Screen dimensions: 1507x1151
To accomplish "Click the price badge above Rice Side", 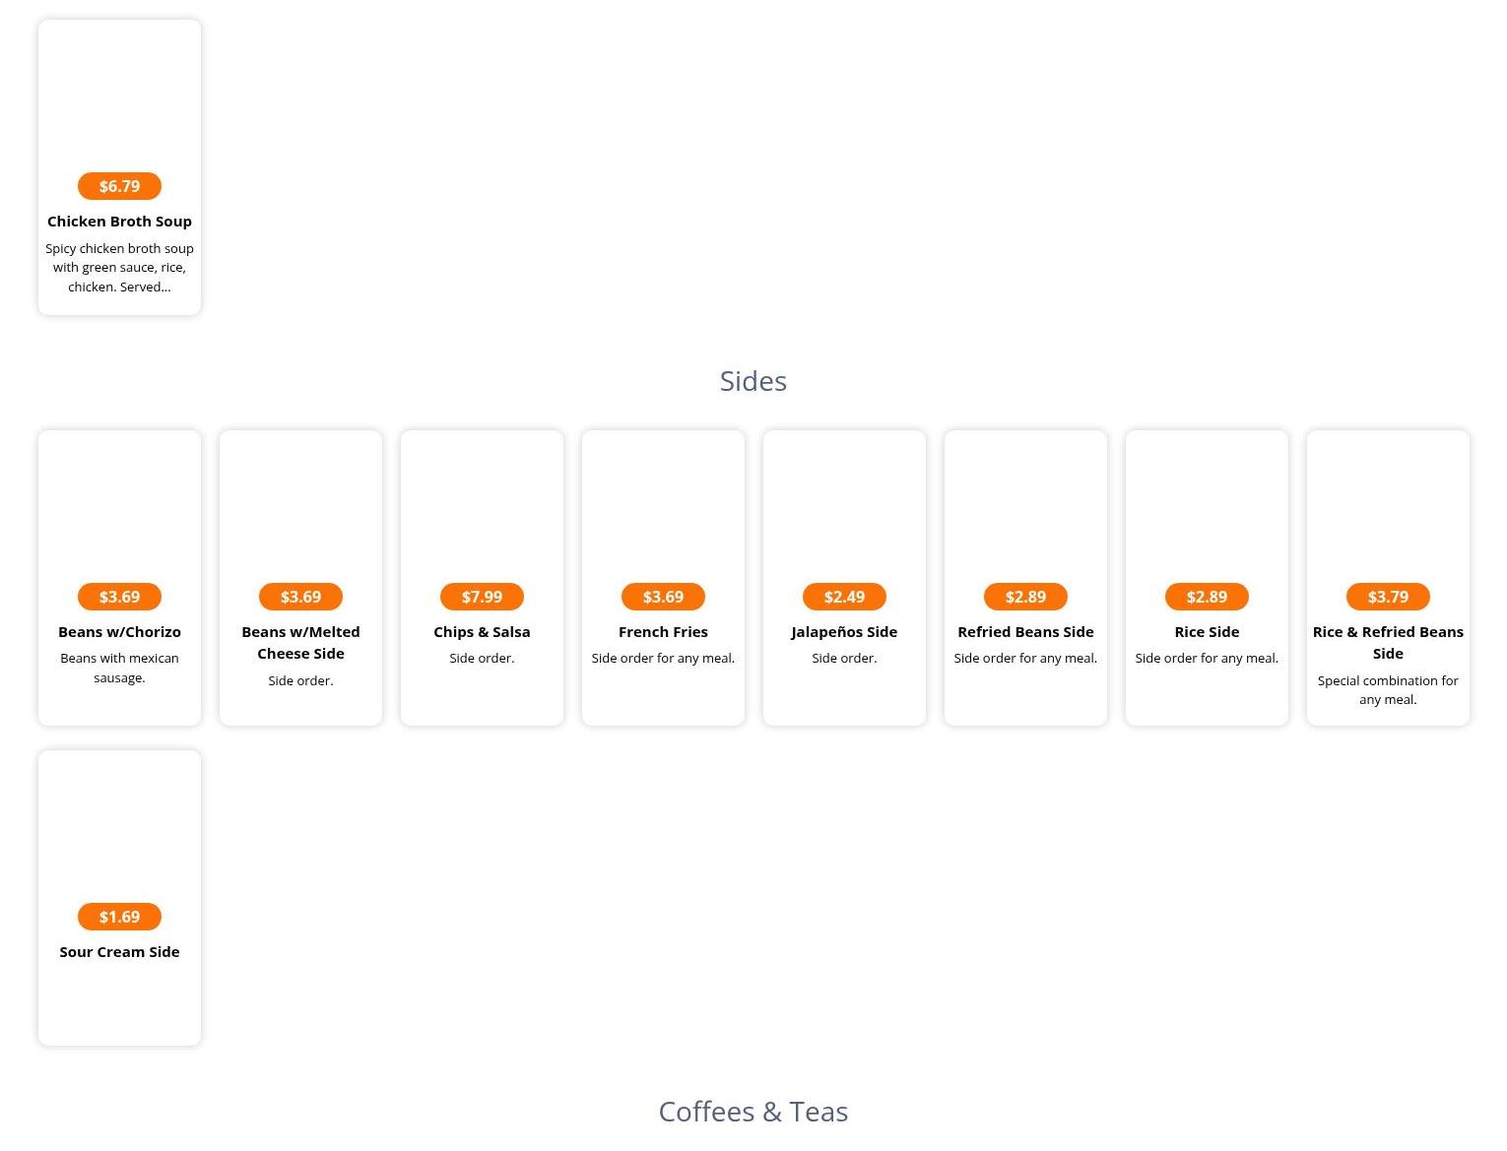I will tap(1207, 597).
